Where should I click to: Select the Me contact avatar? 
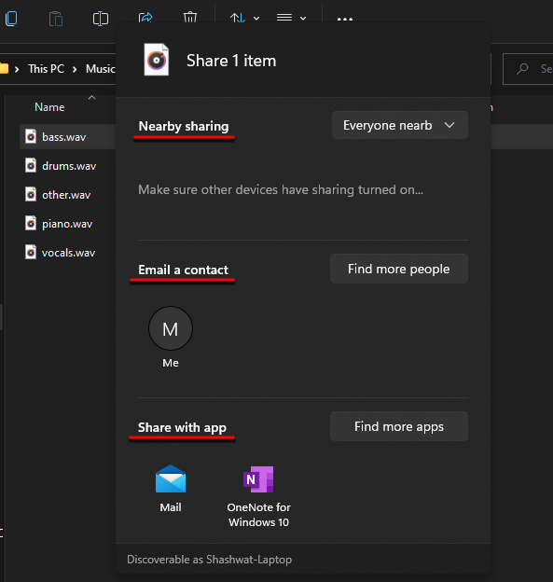(x=171, y=328)
